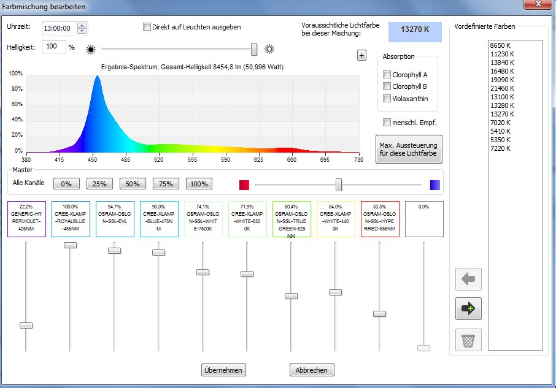This screenshot has width=556, height=388.
Task: Click the gray left arrow icon
Action: click(x=468, y=280)
